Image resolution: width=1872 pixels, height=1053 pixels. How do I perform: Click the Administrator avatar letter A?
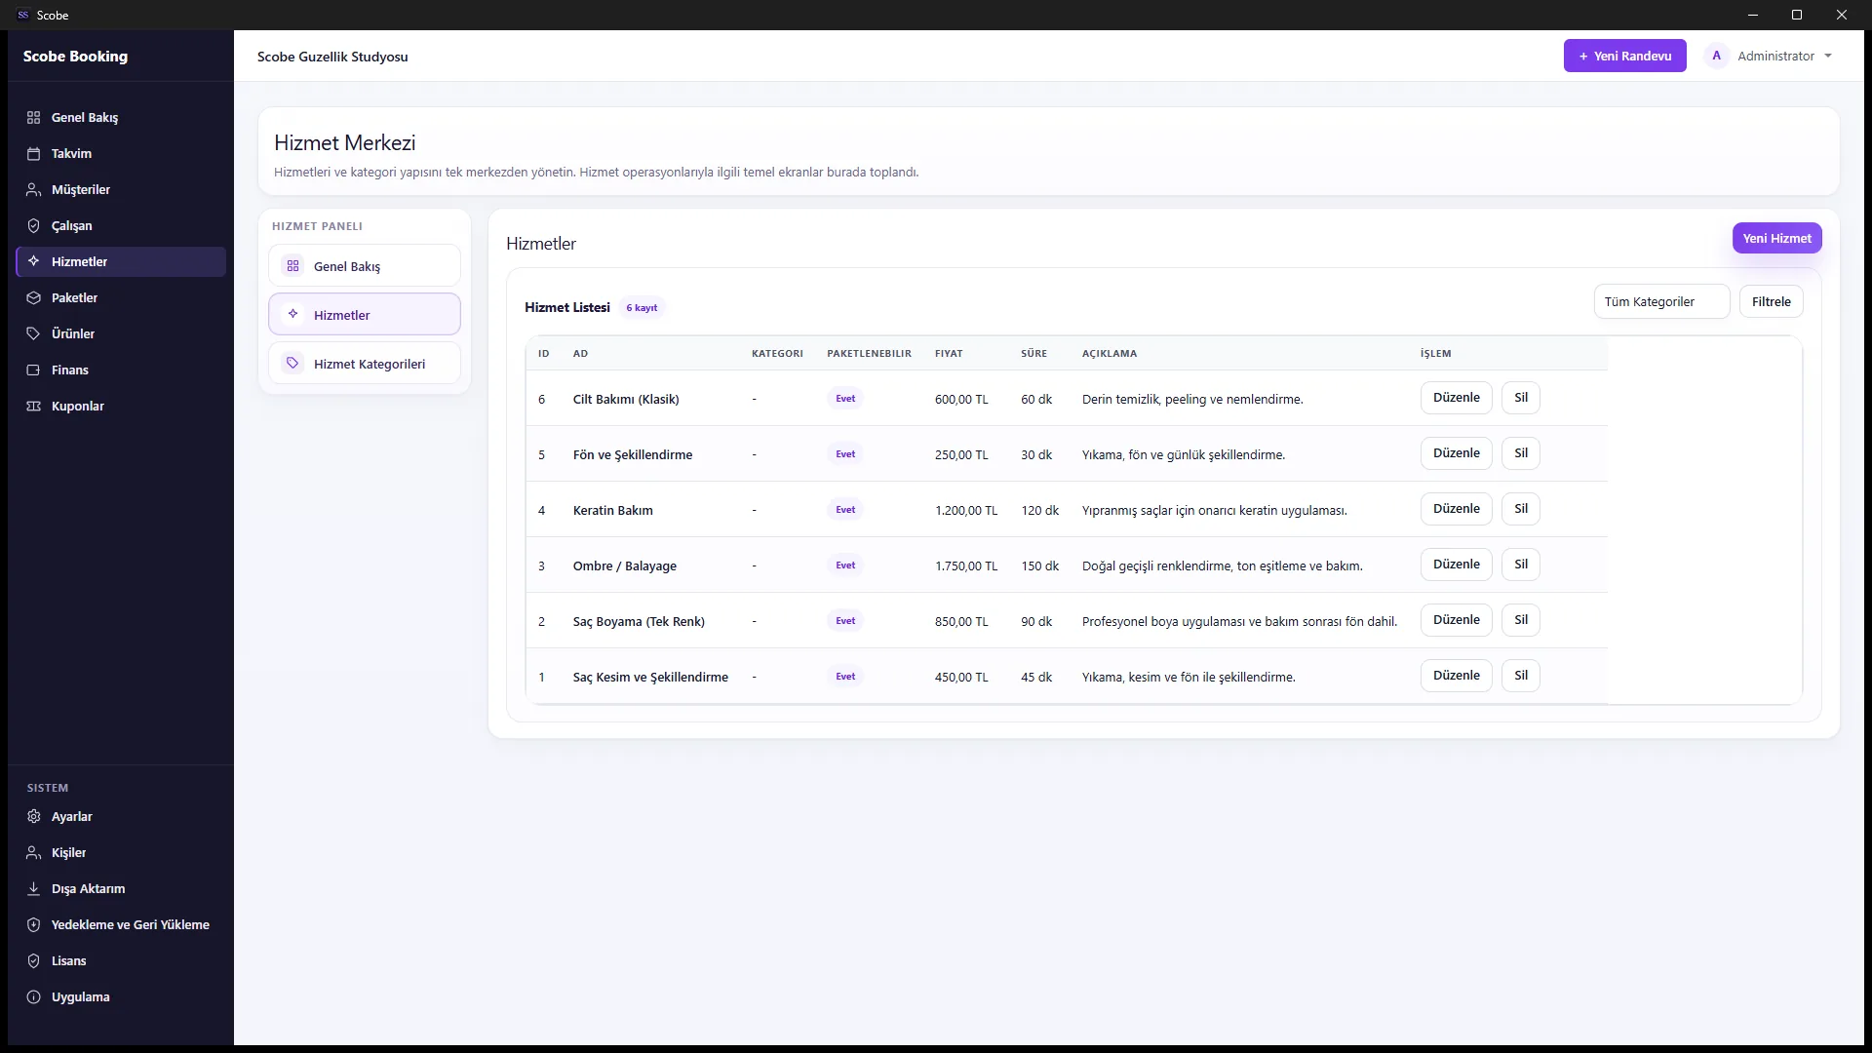[1716, 56]
